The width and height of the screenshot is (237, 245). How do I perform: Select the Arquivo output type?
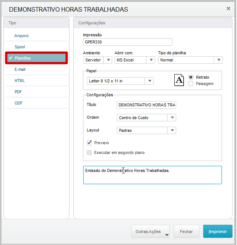pos(36,36)
